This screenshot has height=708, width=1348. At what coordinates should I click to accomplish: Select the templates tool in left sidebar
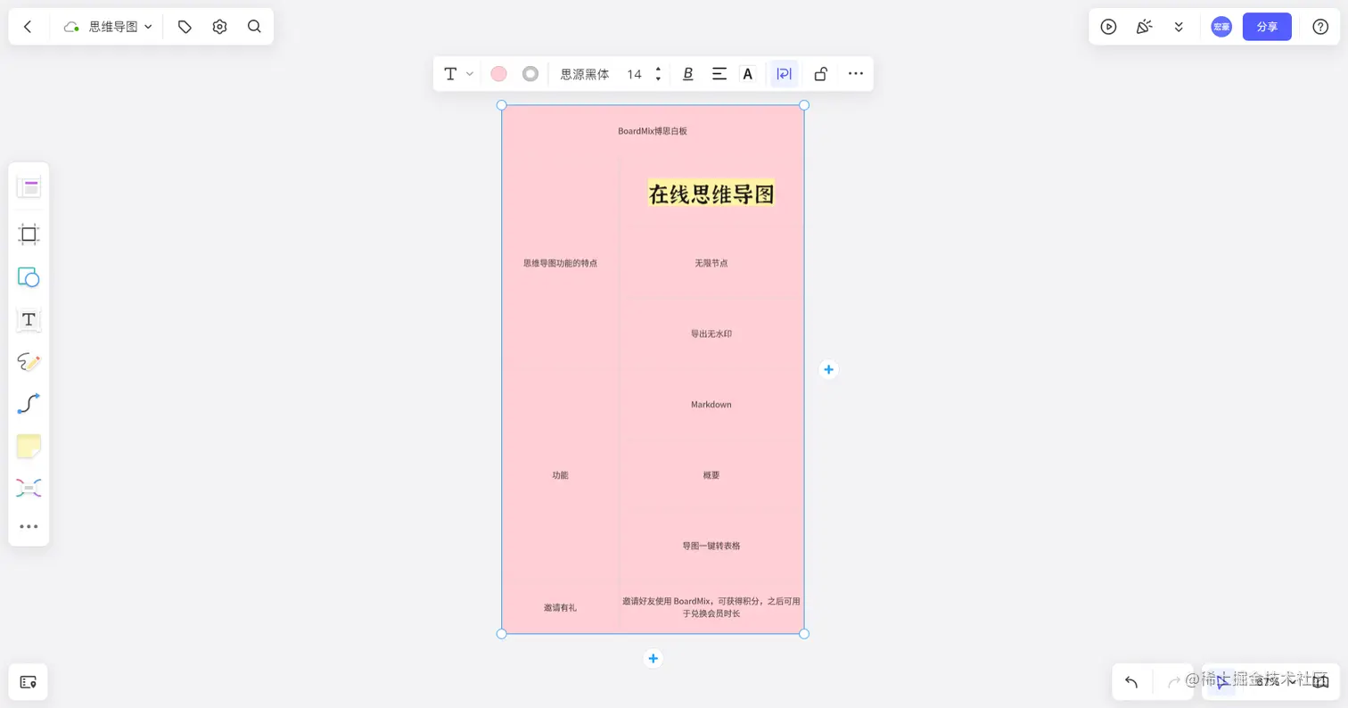coord(29,187)
